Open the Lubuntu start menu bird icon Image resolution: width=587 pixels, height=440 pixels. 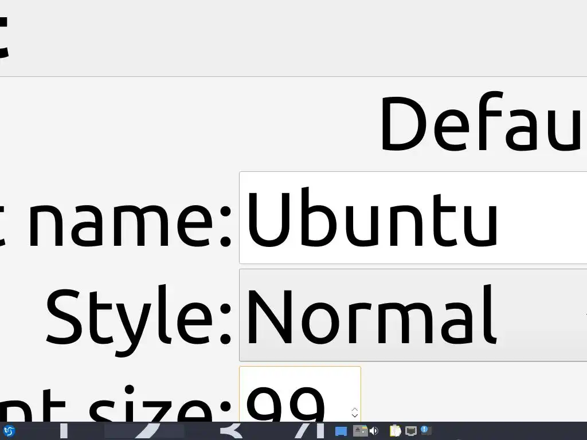click(x=9, y=431)
